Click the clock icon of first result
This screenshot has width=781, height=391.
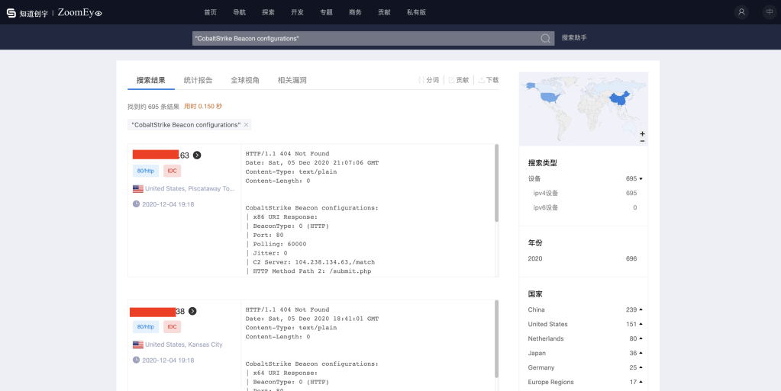[136, 204]
